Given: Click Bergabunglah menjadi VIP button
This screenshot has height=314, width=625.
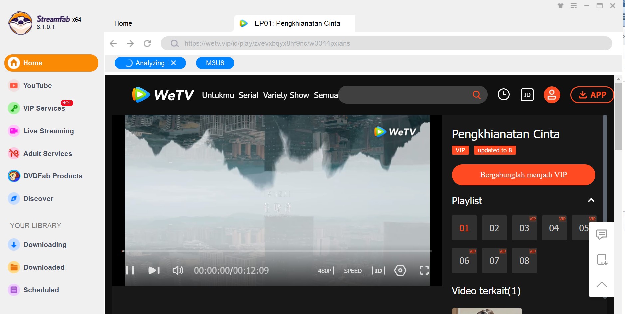Looking at the screenshot, I should point(523,175).
